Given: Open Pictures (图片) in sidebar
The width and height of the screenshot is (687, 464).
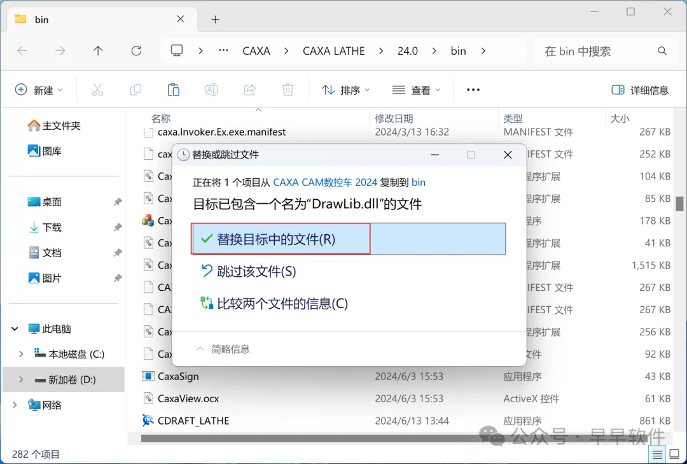Looking at the screenshot, I should click(x=45, y=279).
